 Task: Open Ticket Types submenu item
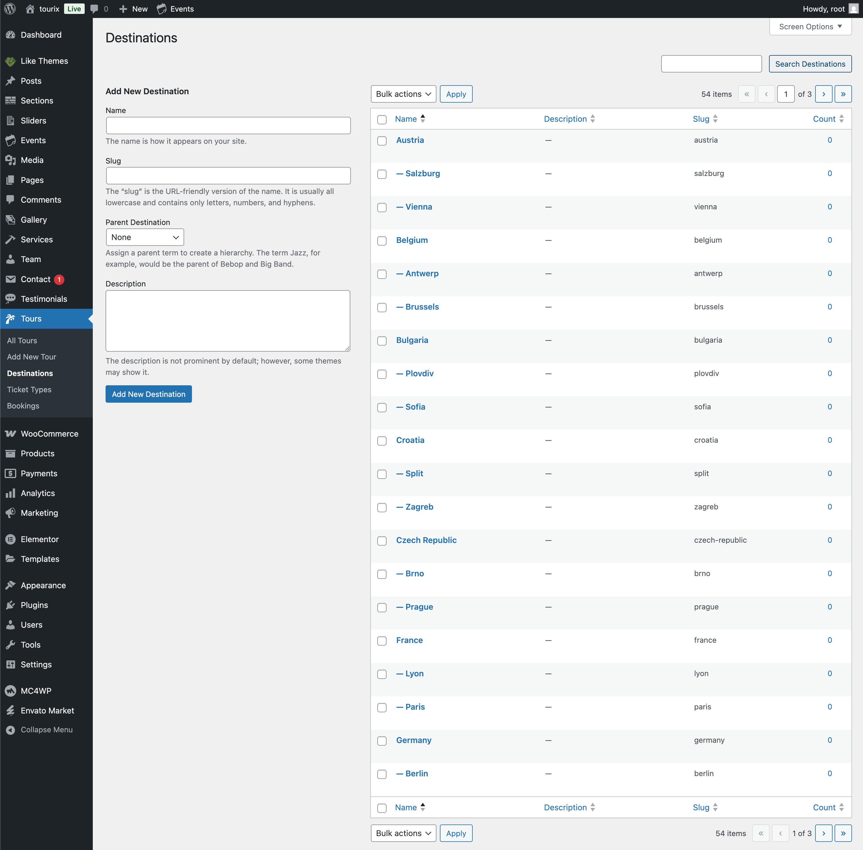tap(29, 389)
